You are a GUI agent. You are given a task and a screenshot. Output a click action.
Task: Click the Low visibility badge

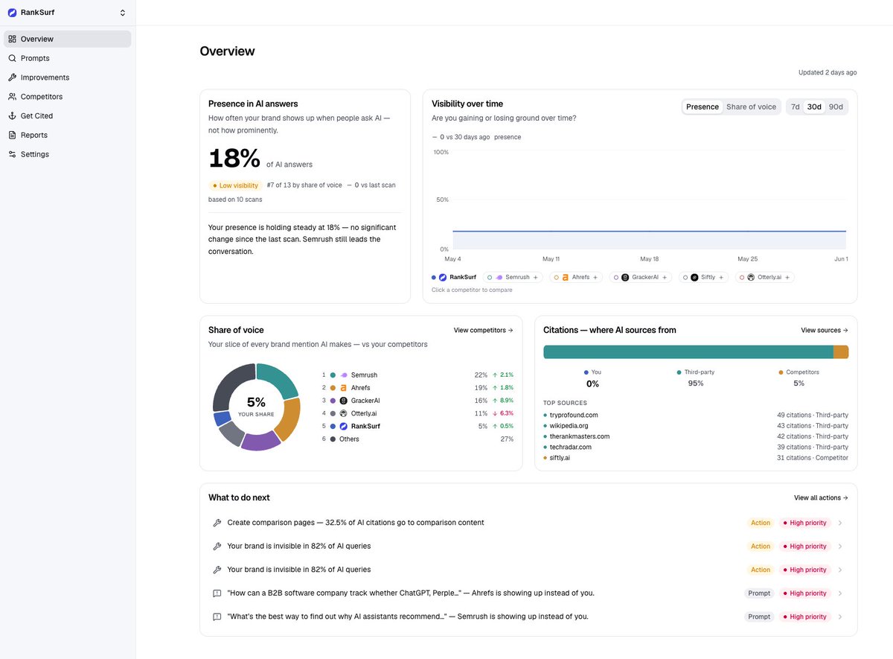235,185
